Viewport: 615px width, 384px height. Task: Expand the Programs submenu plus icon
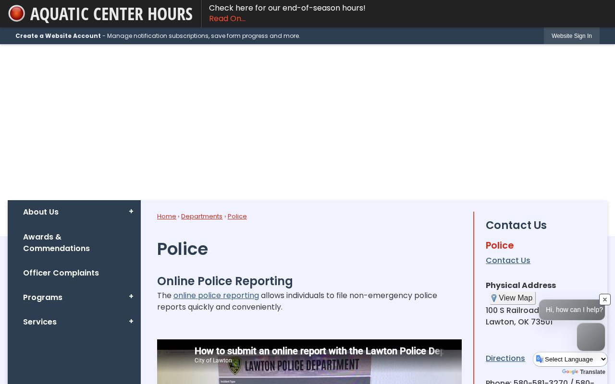pyautogui.click(x=131, y=297)
